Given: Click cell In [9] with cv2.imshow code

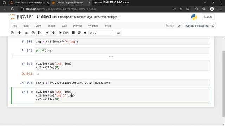Looking at the screenshot, I should coord(122,65).
